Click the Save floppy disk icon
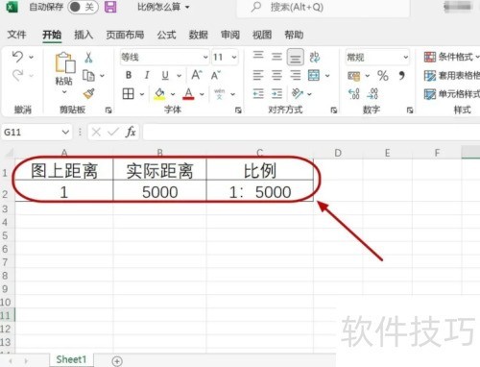 [x=110, y=7]
